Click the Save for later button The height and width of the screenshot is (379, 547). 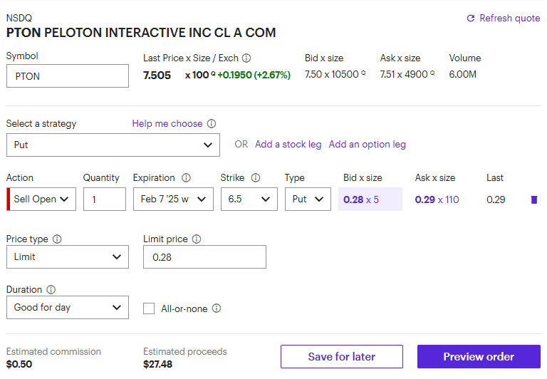click(342, 357)
